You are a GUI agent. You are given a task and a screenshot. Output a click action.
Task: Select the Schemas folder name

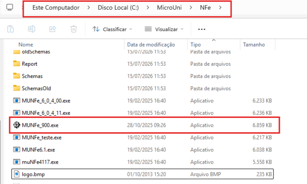(32, 76)
